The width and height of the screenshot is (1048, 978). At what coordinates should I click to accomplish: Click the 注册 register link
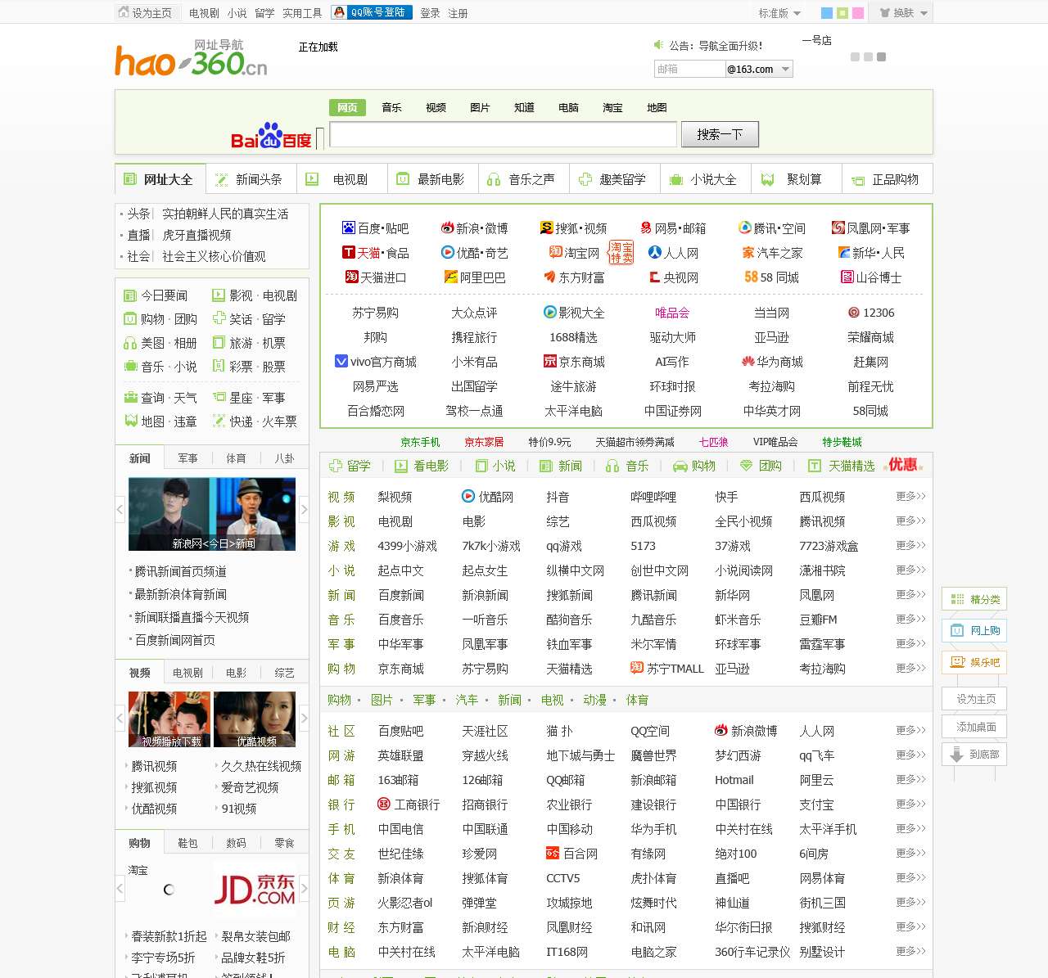(458, 13)
